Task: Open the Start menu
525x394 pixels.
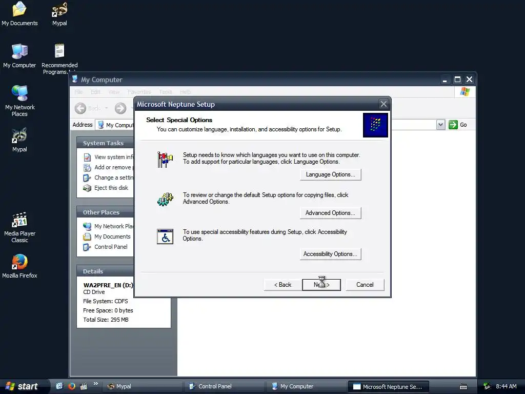Action: (x=23, y=386)
